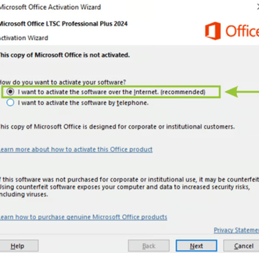Cancel the activation wizard
Screen dimensions: 259x253
pyautogui.click(x=242, y=246)
